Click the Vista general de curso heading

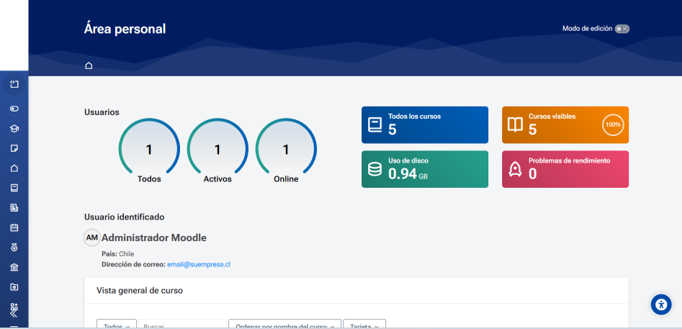click(x=140, y=291)
